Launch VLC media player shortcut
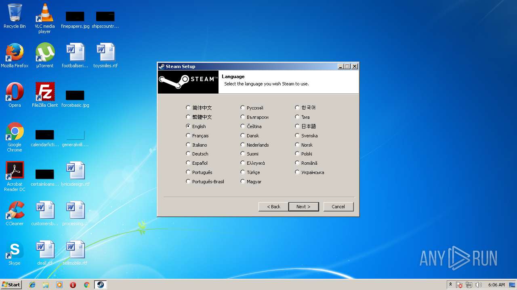The image size is (517, 290). coord(44,19)
